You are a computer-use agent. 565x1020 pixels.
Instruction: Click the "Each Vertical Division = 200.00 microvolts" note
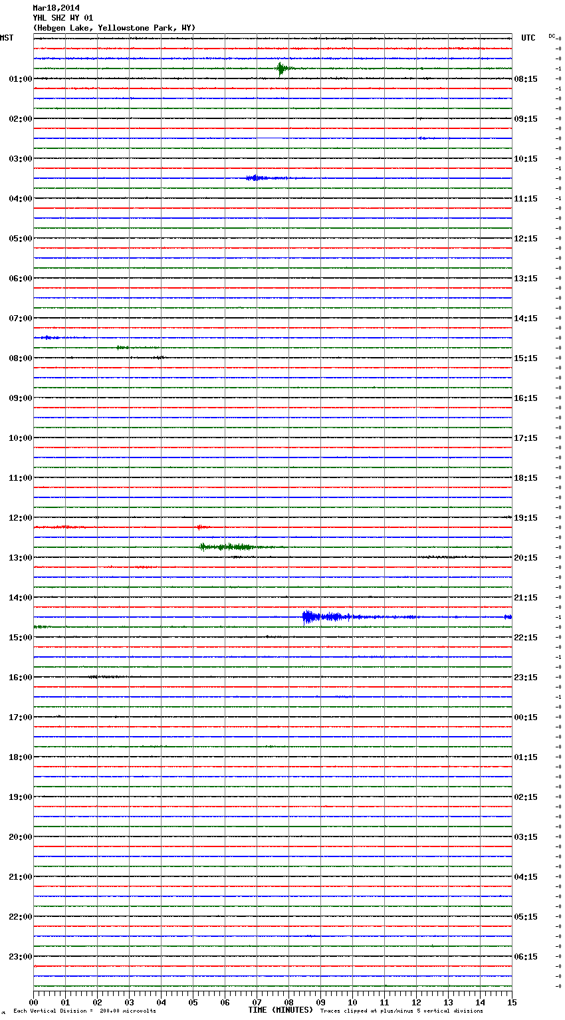(x=84, y=1011)
